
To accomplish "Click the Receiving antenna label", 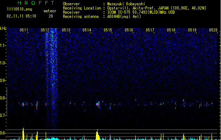I will click(x=81, y=16).
